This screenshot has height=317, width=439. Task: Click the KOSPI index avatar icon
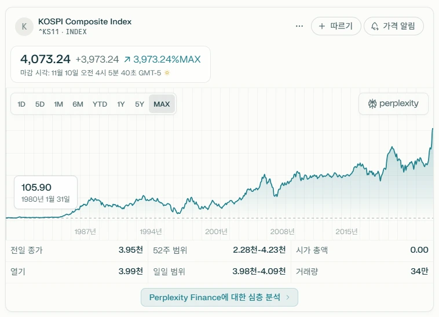click(x=24, y=26)
